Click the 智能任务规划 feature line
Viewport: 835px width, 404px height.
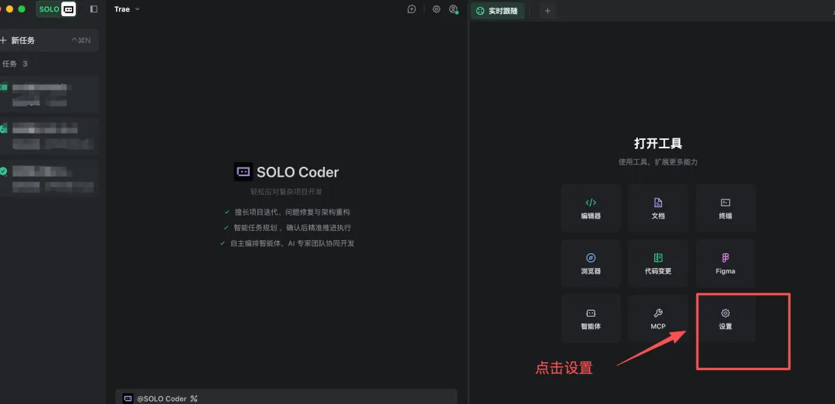(287, 227)
